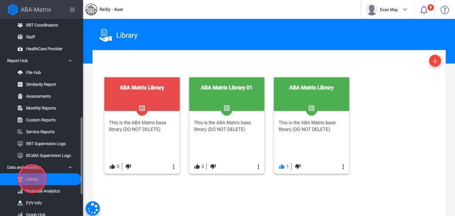Screen dimensions: 455x216
Task: Click the BCaBA Supervision Logs monitor icon
Action: (20, 156)
